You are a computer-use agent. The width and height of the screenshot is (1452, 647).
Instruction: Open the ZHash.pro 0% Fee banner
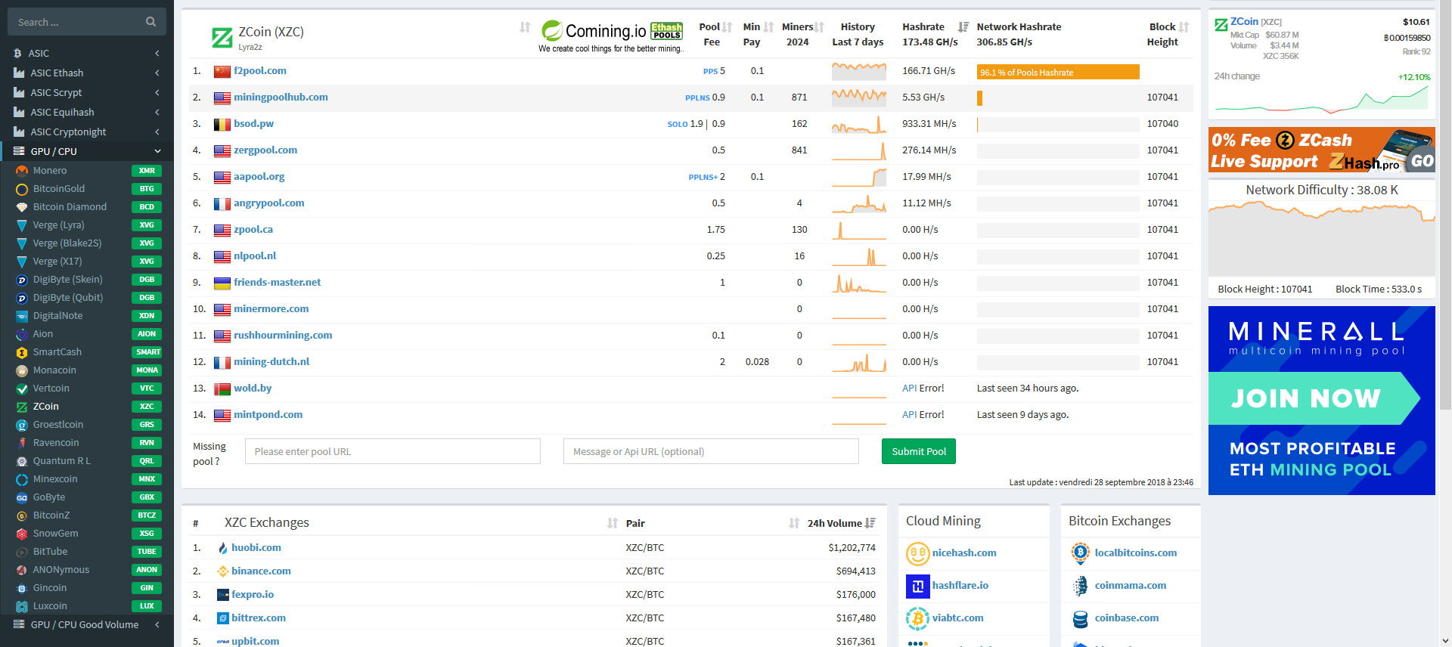[1321, 150]
